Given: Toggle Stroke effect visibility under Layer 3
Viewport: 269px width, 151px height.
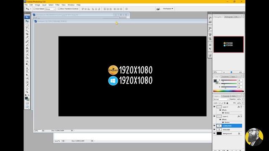Looking at the screenshot, I should click(x=223, y=113).
